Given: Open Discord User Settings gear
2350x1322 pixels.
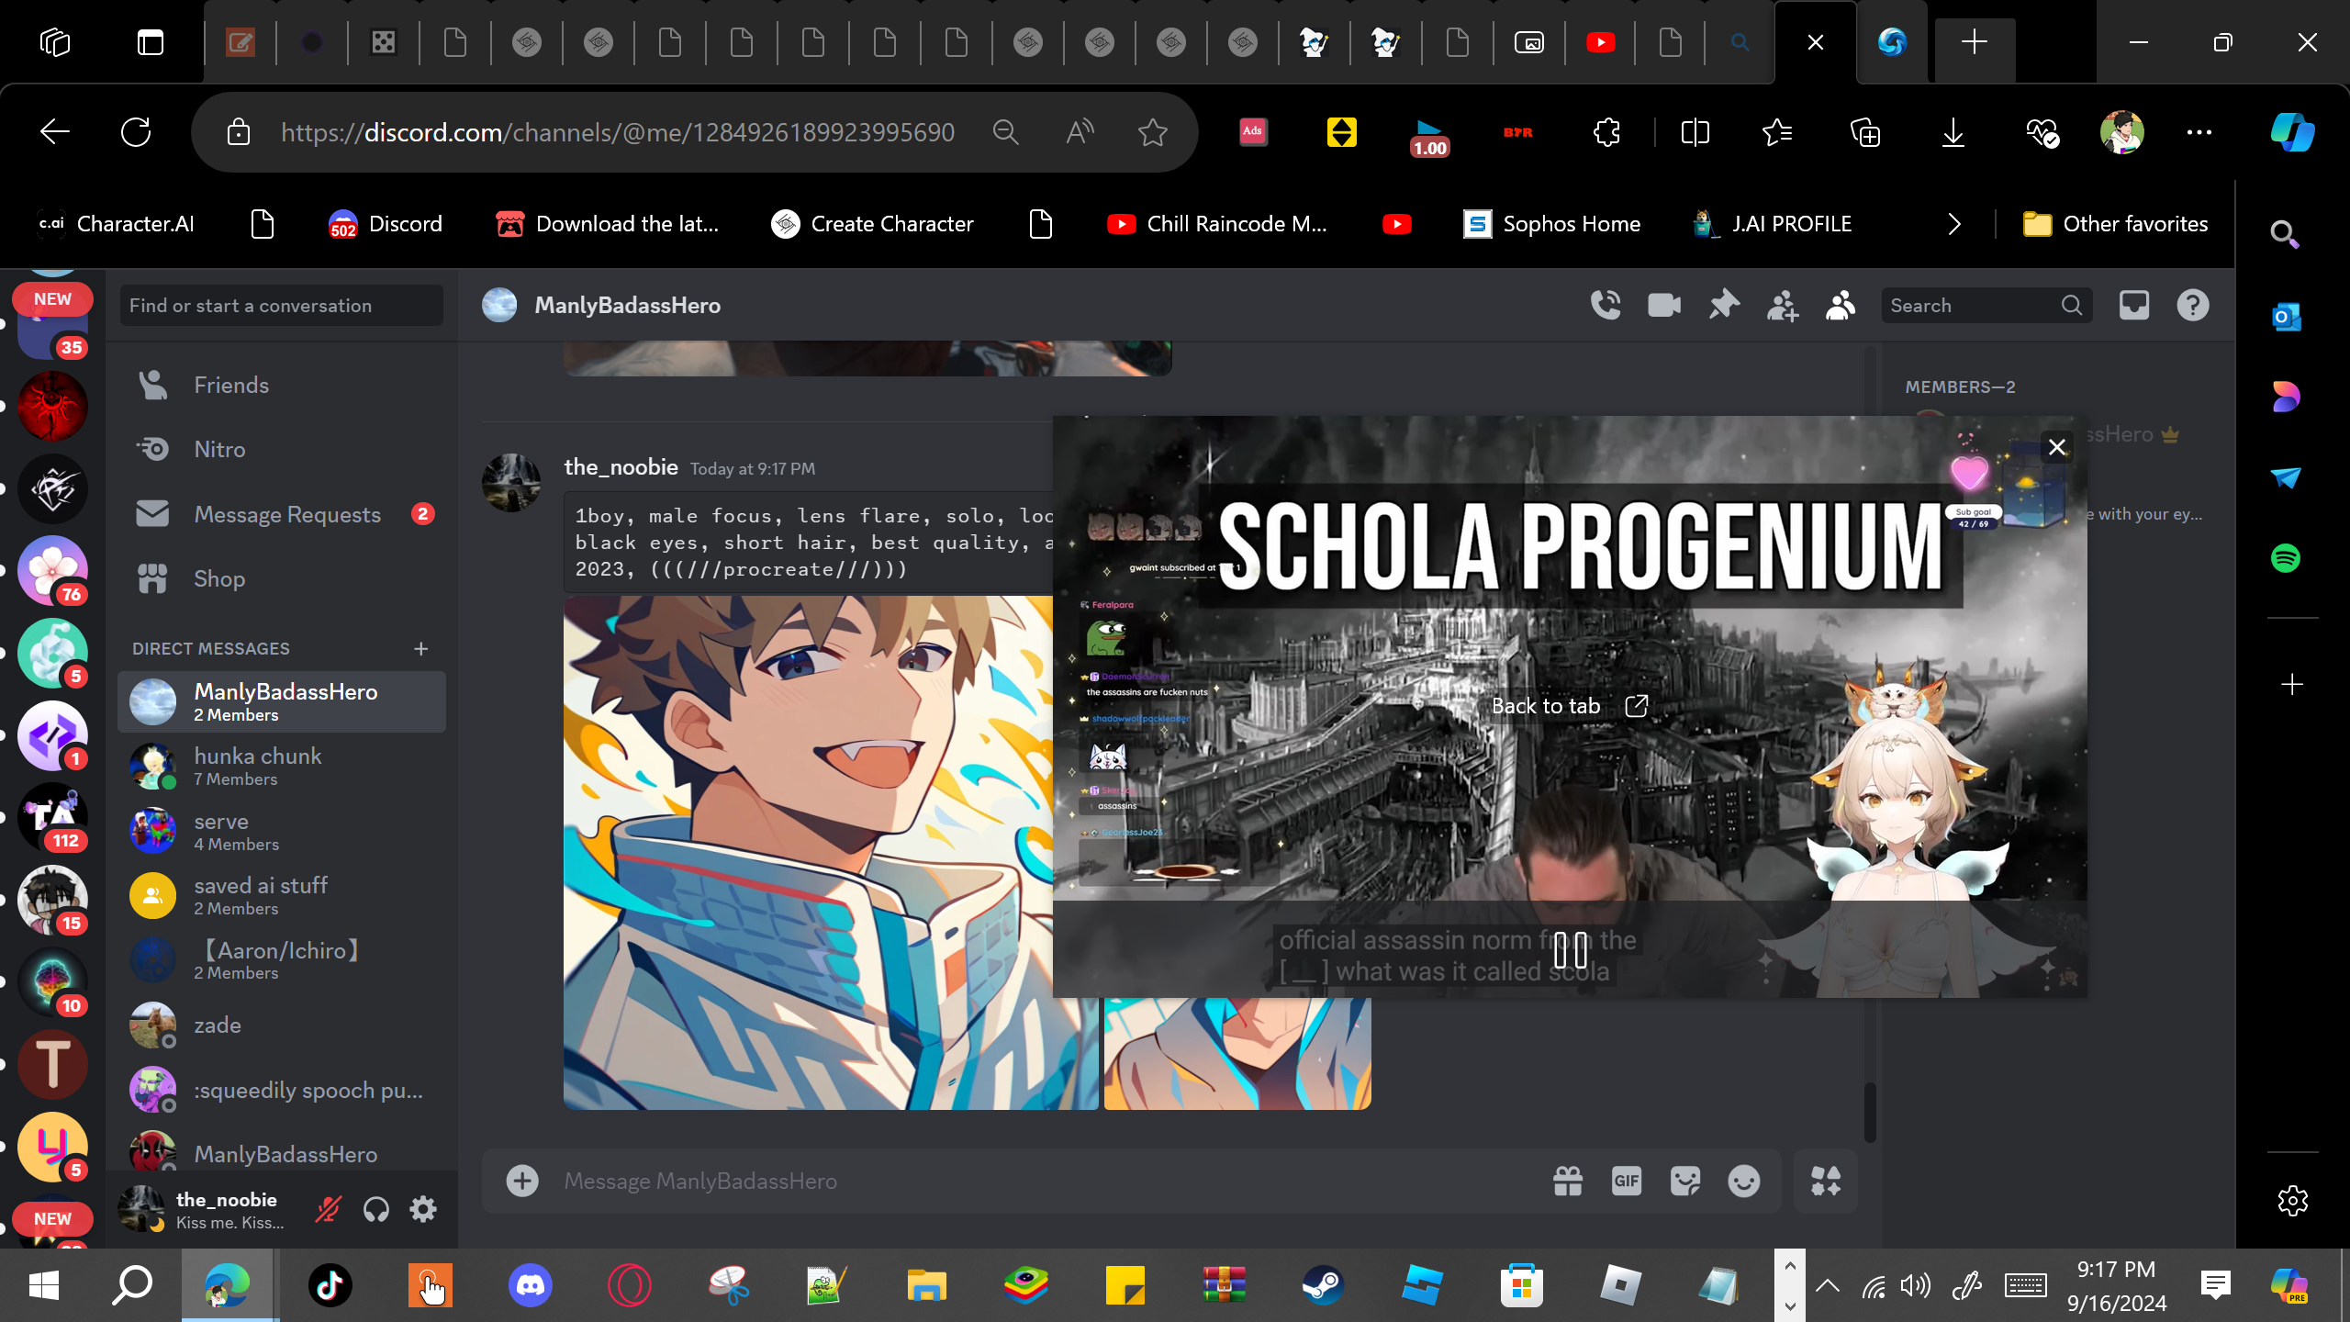Looking at the screenshot, I should tap(423, 1210).
